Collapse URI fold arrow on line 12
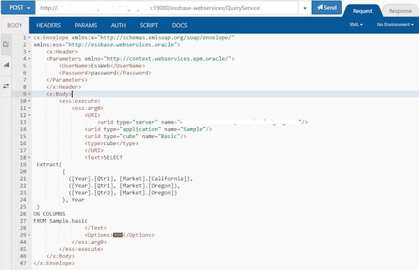The image size is (419, 270). (x=29, y=115)
